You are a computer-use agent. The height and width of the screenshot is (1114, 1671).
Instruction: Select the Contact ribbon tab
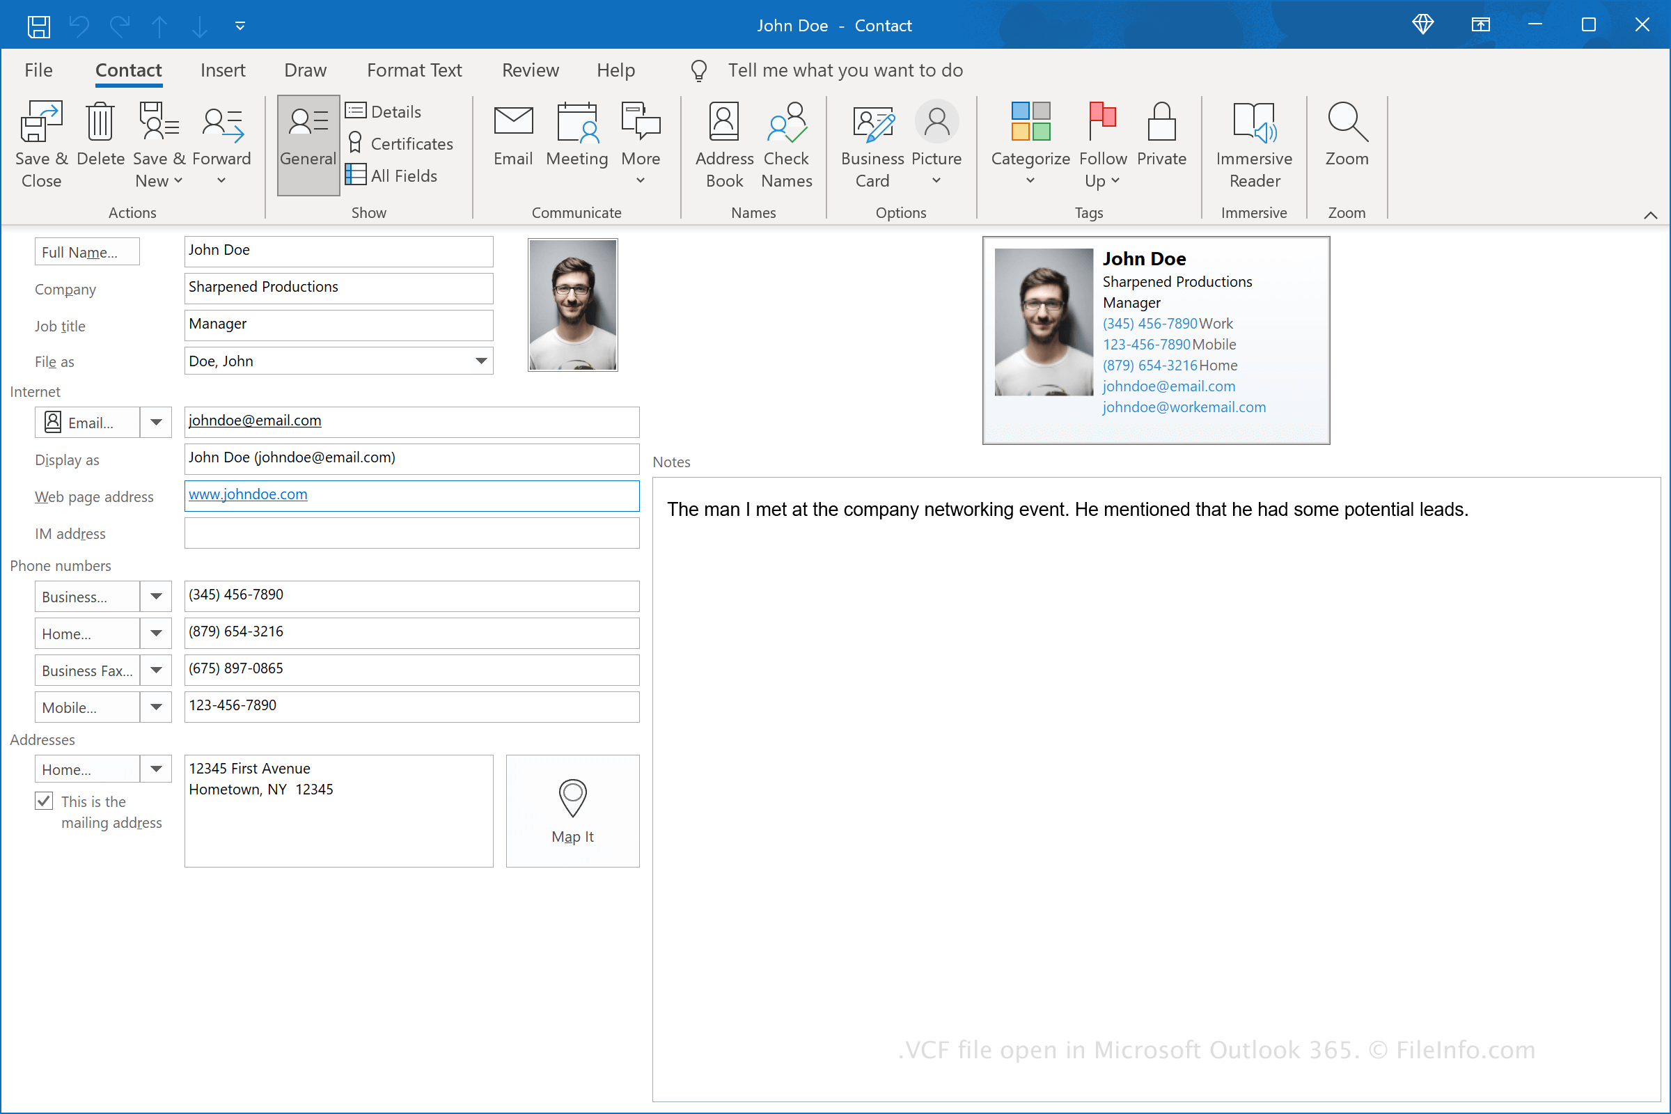click(x=127, y=71)
